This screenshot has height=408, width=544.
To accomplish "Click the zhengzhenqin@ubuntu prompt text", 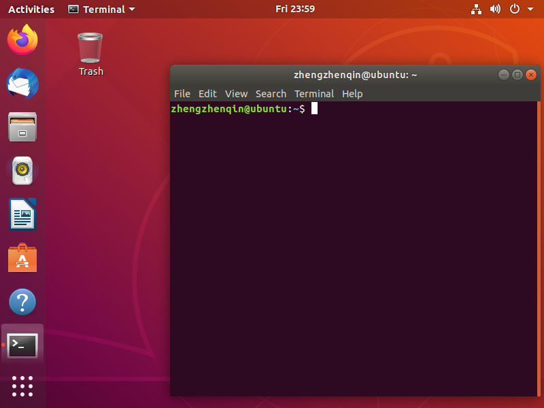I will (x=229, y=109).
